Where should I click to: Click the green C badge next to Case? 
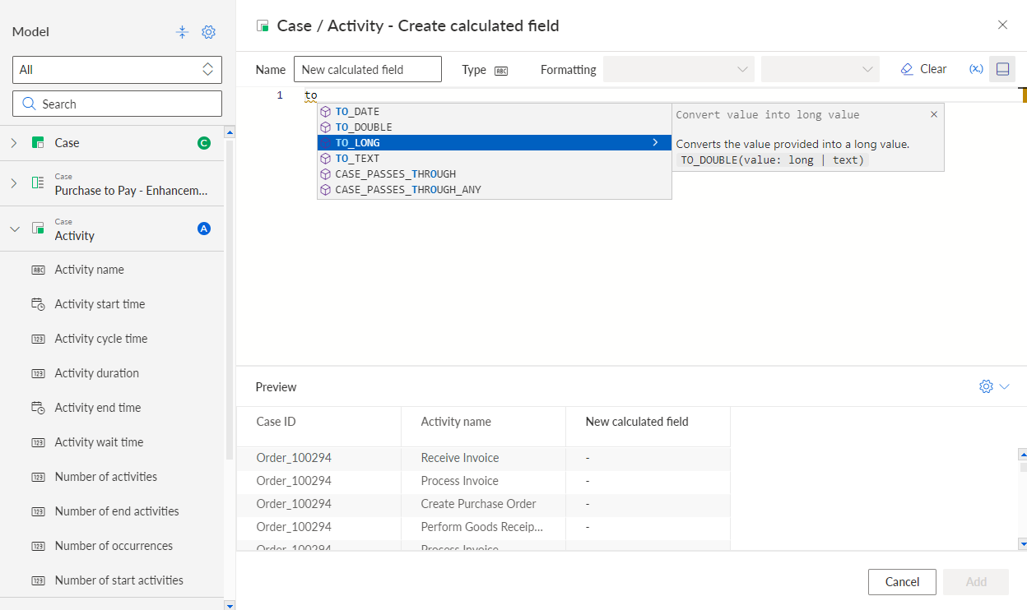(x=204, y=143)
